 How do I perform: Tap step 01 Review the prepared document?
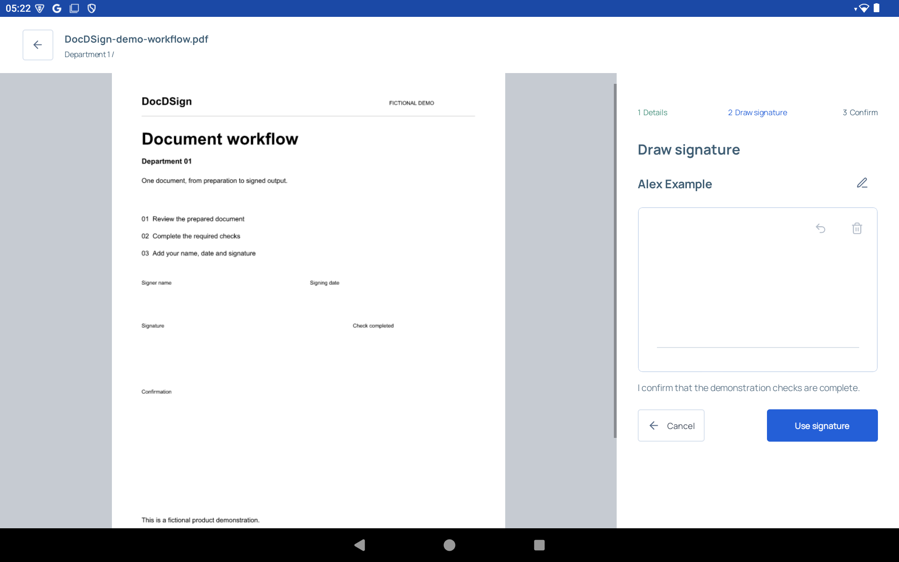point(193,219)
